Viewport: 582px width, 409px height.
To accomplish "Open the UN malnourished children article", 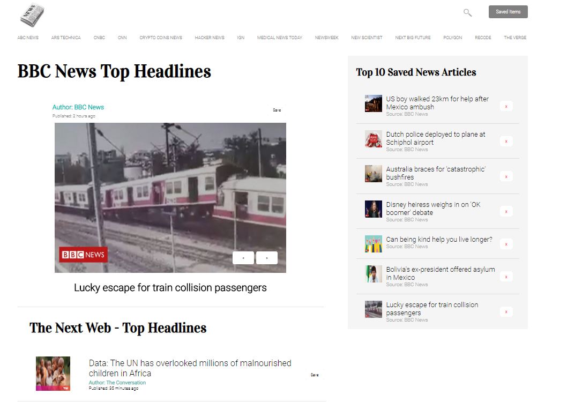I will pyautogui.click(x=190, y=368).
